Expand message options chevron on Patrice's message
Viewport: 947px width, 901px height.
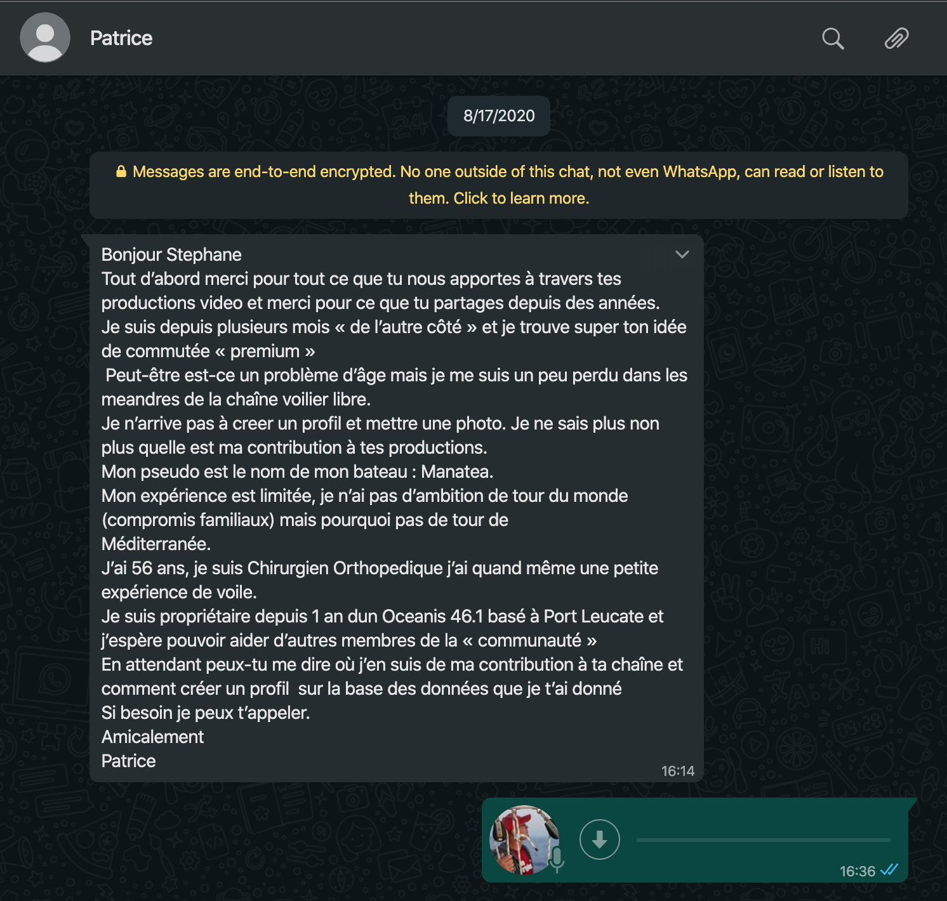point(682,254)
